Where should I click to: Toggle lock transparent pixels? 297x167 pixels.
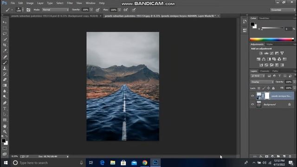259,88
